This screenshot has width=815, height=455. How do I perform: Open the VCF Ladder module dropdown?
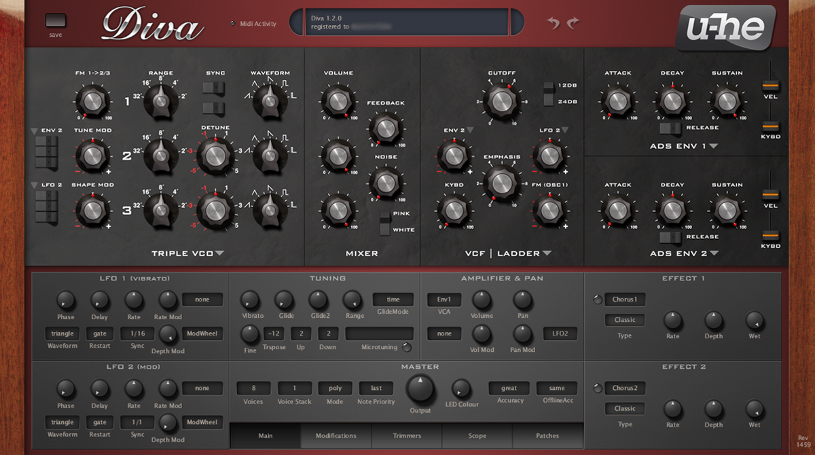point(546,254)
